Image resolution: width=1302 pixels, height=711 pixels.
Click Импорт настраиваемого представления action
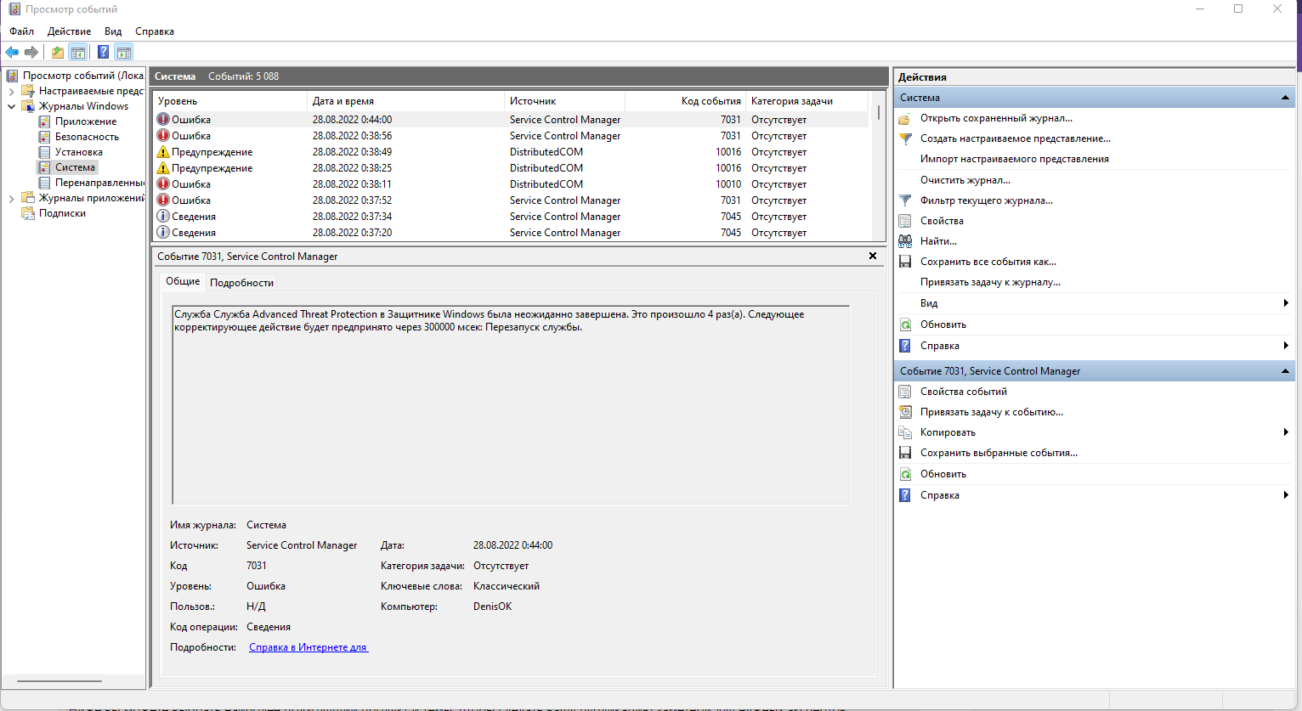click(x=1014, y=159)
